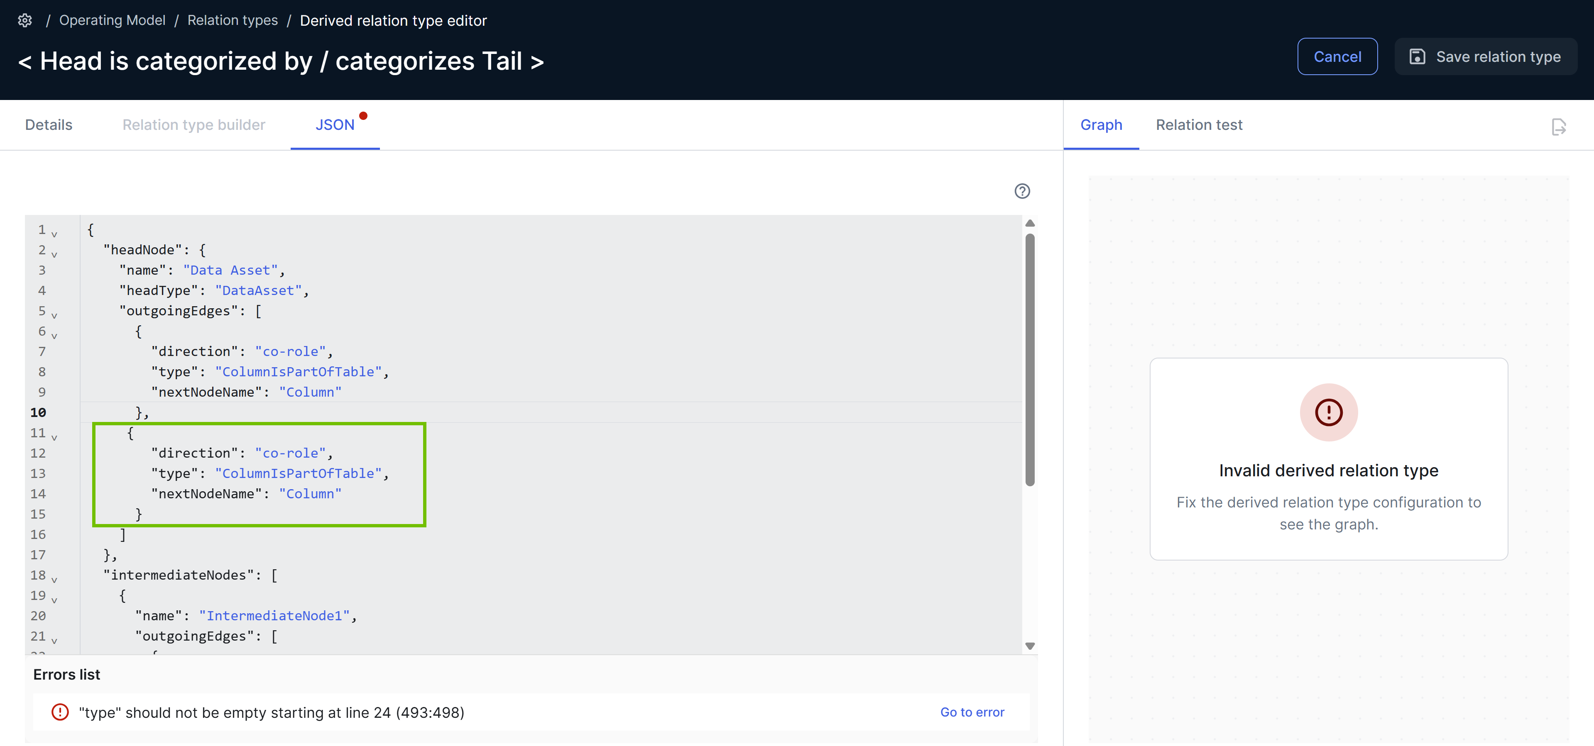Collapse the fold arrow at line 19

[x=54, y=600]
